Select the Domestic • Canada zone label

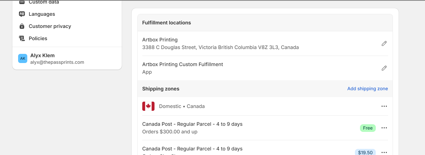(x=182, y=106)
